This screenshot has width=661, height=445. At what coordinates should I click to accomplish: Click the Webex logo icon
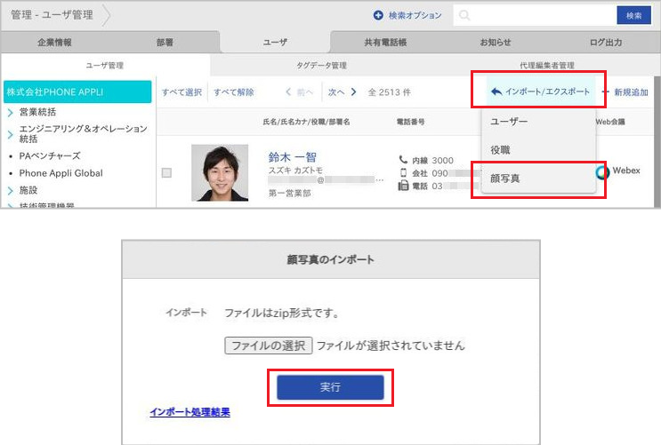pos(602,171)
